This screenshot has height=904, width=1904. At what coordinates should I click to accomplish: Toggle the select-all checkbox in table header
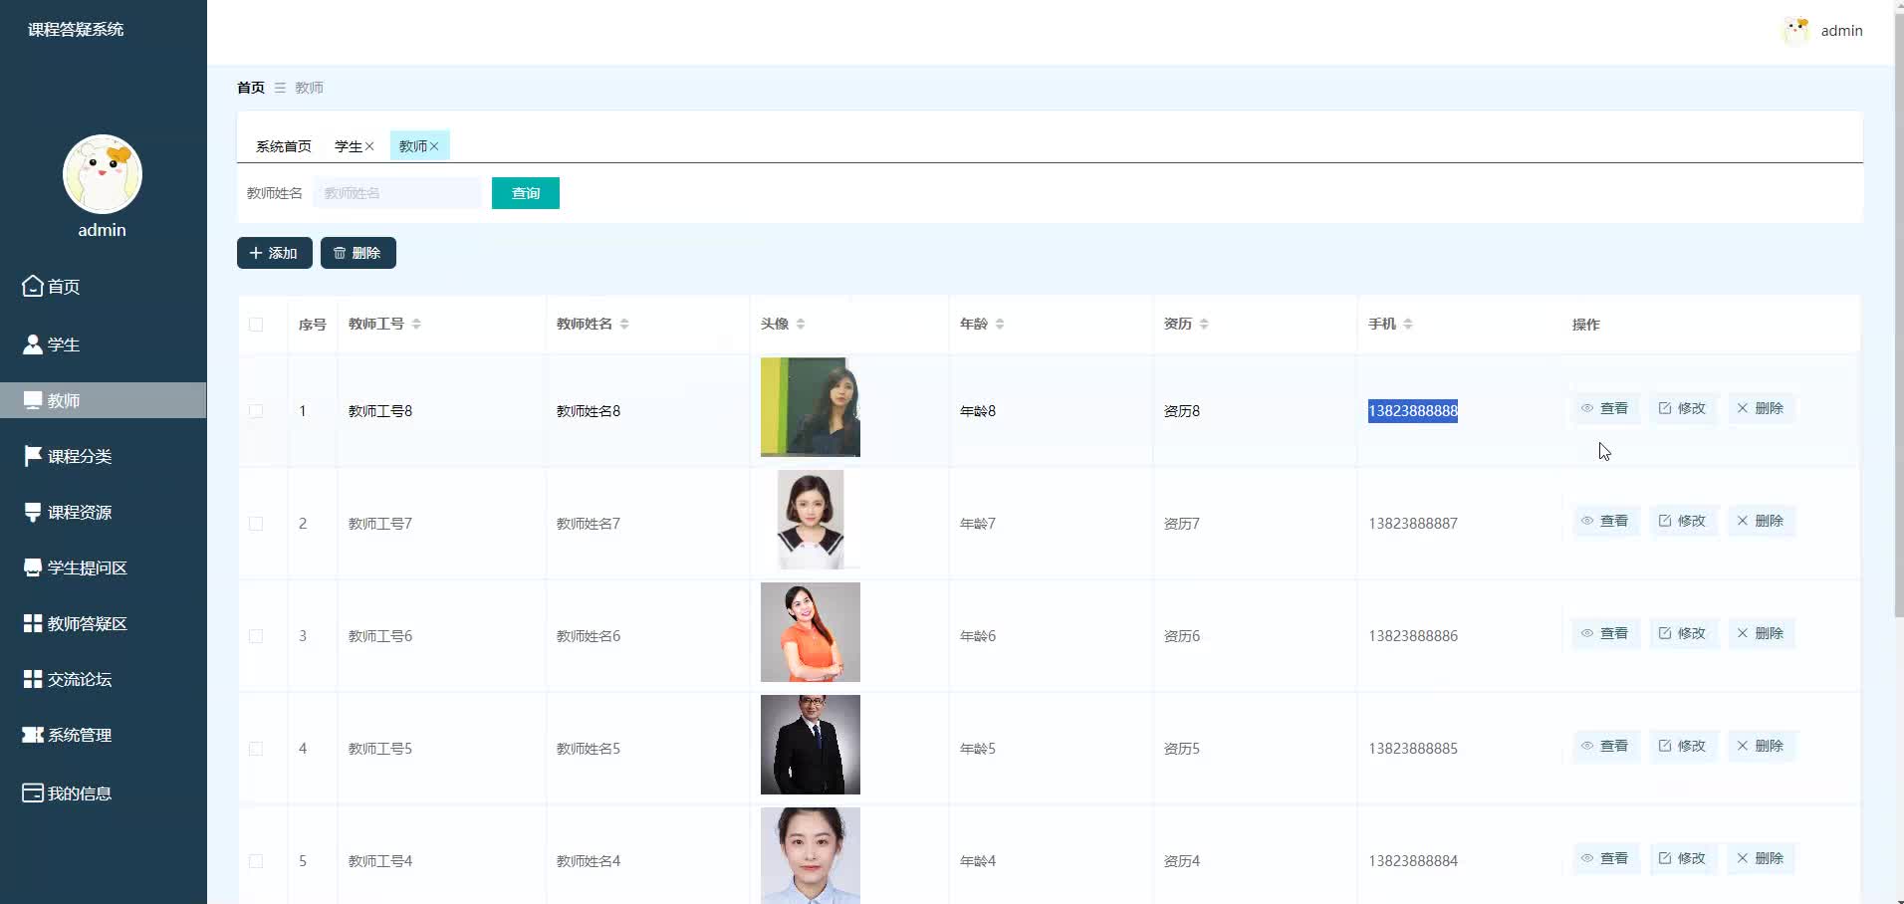click(256, 325)
